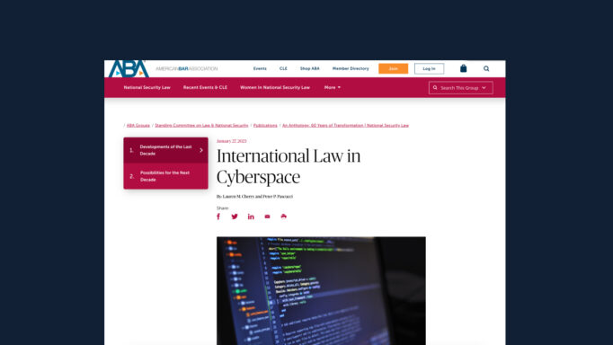Share article on LinkedIn

[251, 217]
